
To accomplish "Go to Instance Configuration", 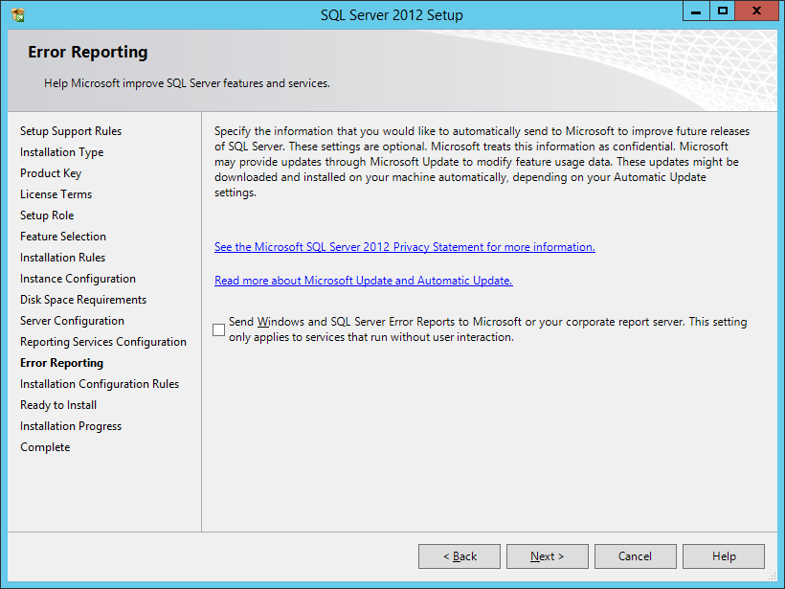I will pos(78,278).
